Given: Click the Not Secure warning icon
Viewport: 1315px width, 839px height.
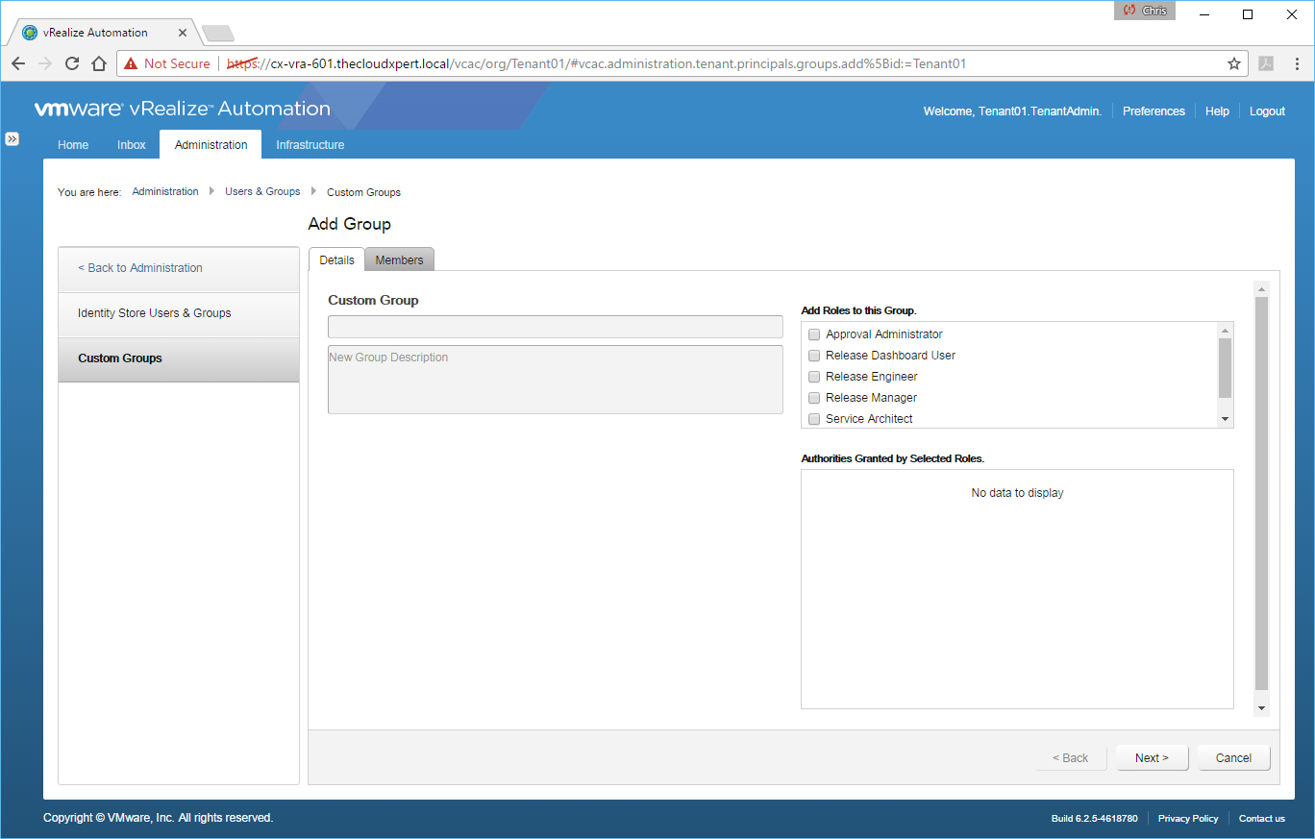Looking at the screenshot, I should click(131, 63).
